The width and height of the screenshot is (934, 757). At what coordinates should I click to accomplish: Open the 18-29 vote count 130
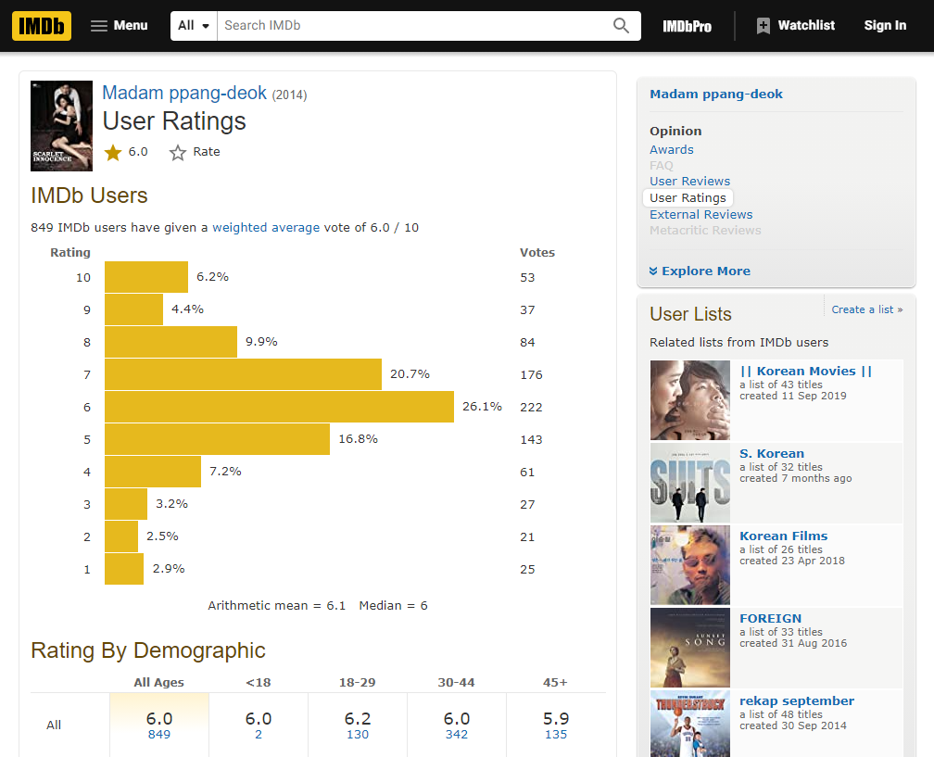point(358,735)
